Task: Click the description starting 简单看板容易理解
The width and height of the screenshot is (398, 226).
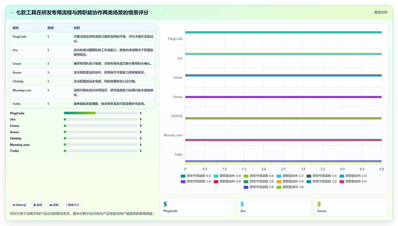Action: (110, 104)
